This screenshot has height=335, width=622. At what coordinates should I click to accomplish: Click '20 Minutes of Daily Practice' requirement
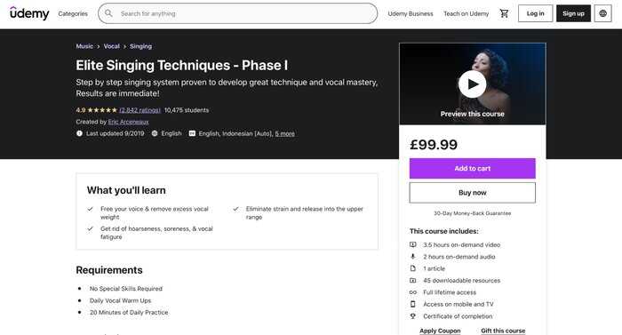(x=129, y=313)
